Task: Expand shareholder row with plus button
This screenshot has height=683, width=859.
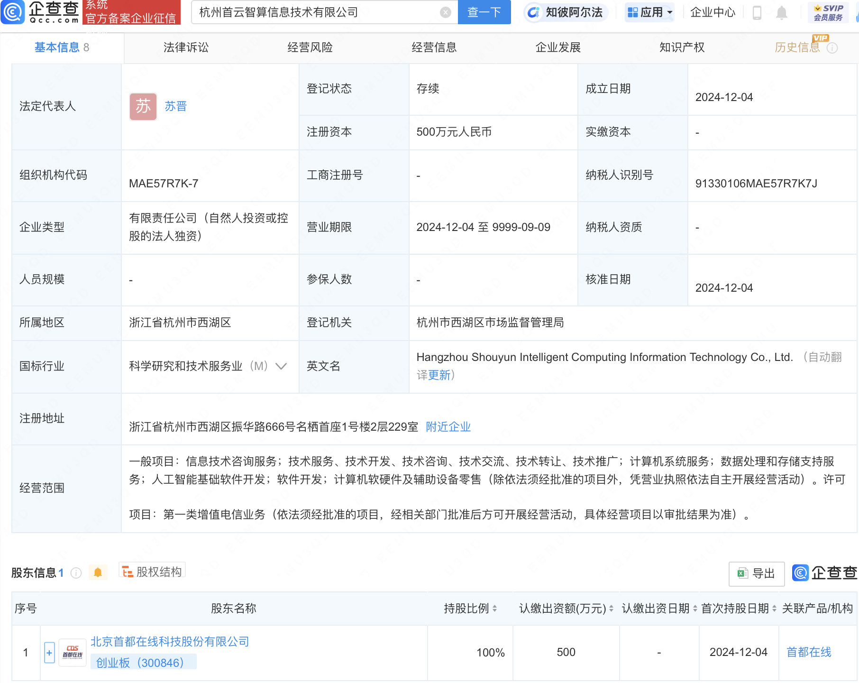Action: [x=49, y=653]
